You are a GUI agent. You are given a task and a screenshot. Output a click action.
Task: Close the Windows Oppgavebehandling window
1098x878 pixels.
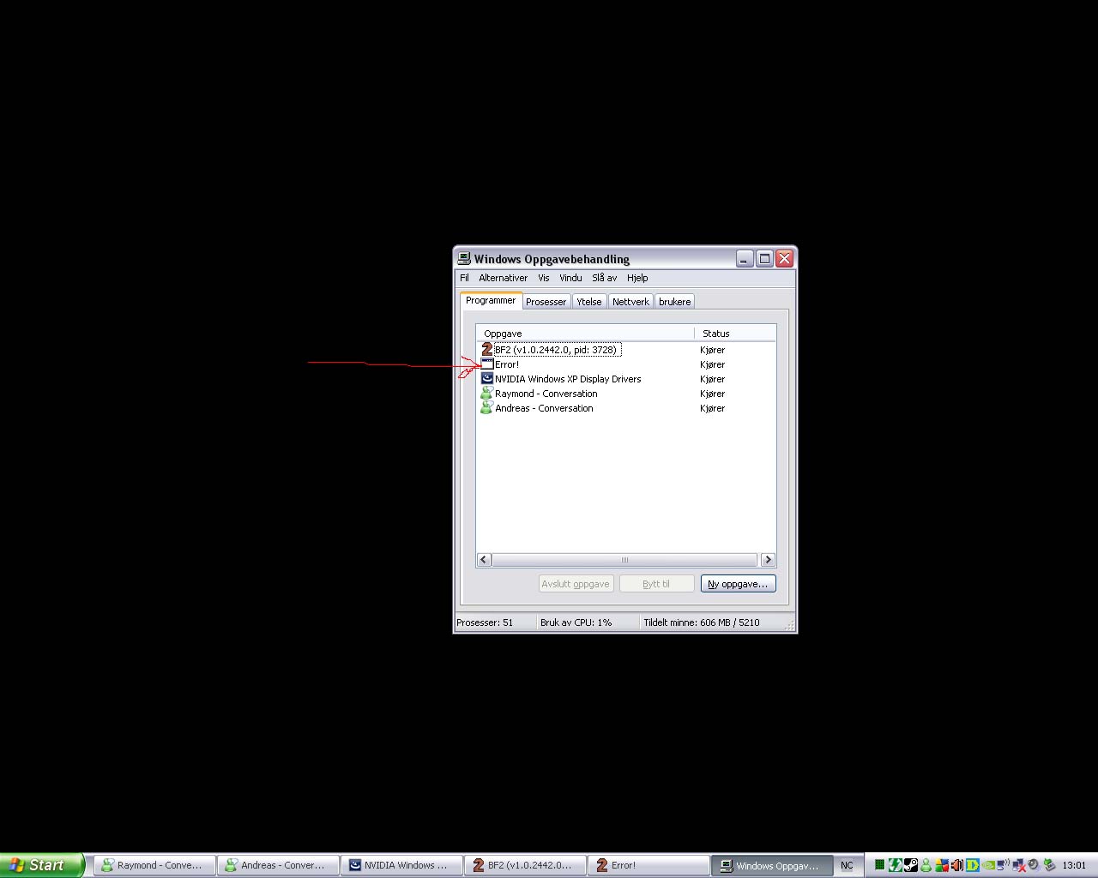tap(784, 258)
